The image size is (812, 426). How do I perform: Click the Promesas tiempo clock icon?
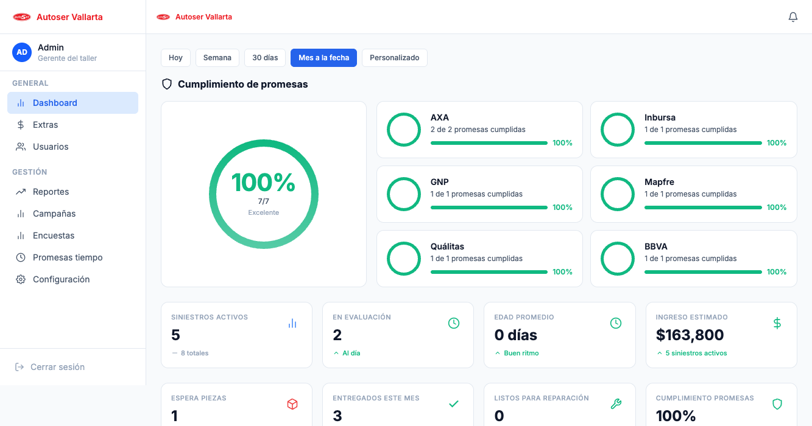tap(21, 257)
